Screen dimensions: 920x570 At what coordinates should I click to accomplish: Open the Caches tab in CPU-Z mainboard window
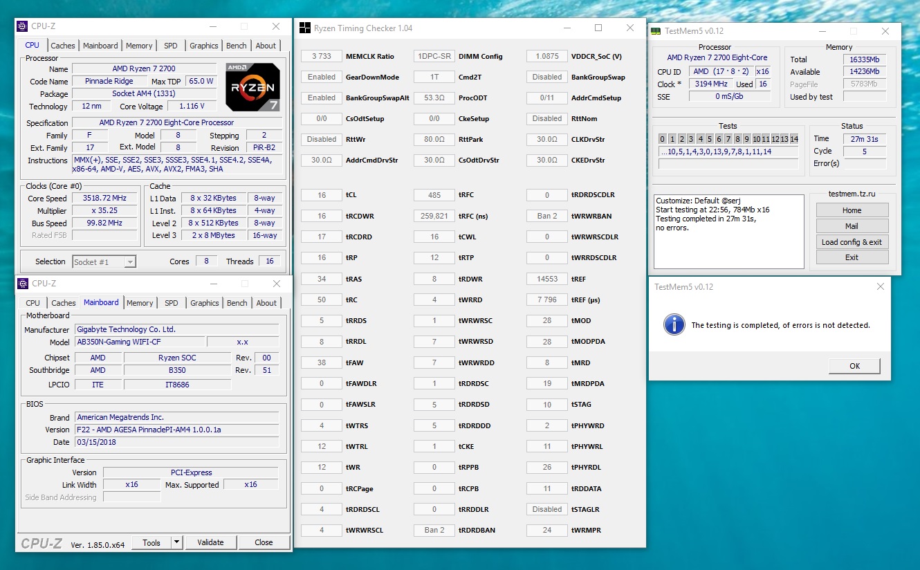point(64,303)
